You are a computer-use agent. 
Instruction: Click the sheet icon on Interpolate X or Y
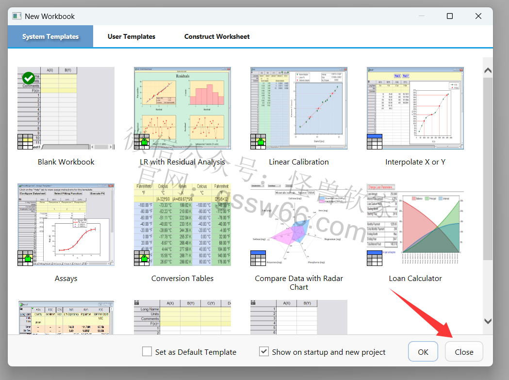click(x=375, y=142)
